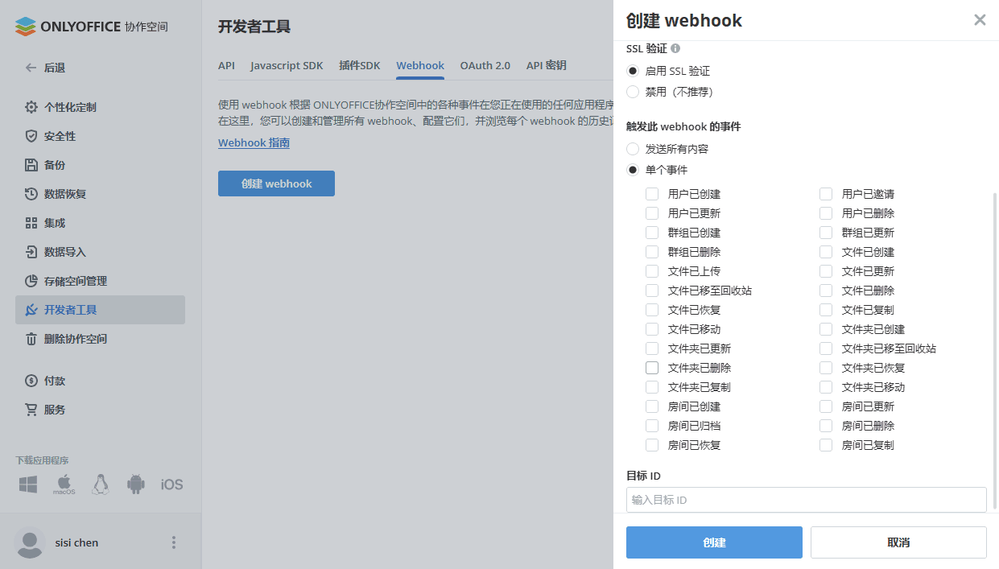Select the Webhook tab
Image resolution: width=999 pixels, height=569 pixels.
pyautogui.click(x=420, y=66)
